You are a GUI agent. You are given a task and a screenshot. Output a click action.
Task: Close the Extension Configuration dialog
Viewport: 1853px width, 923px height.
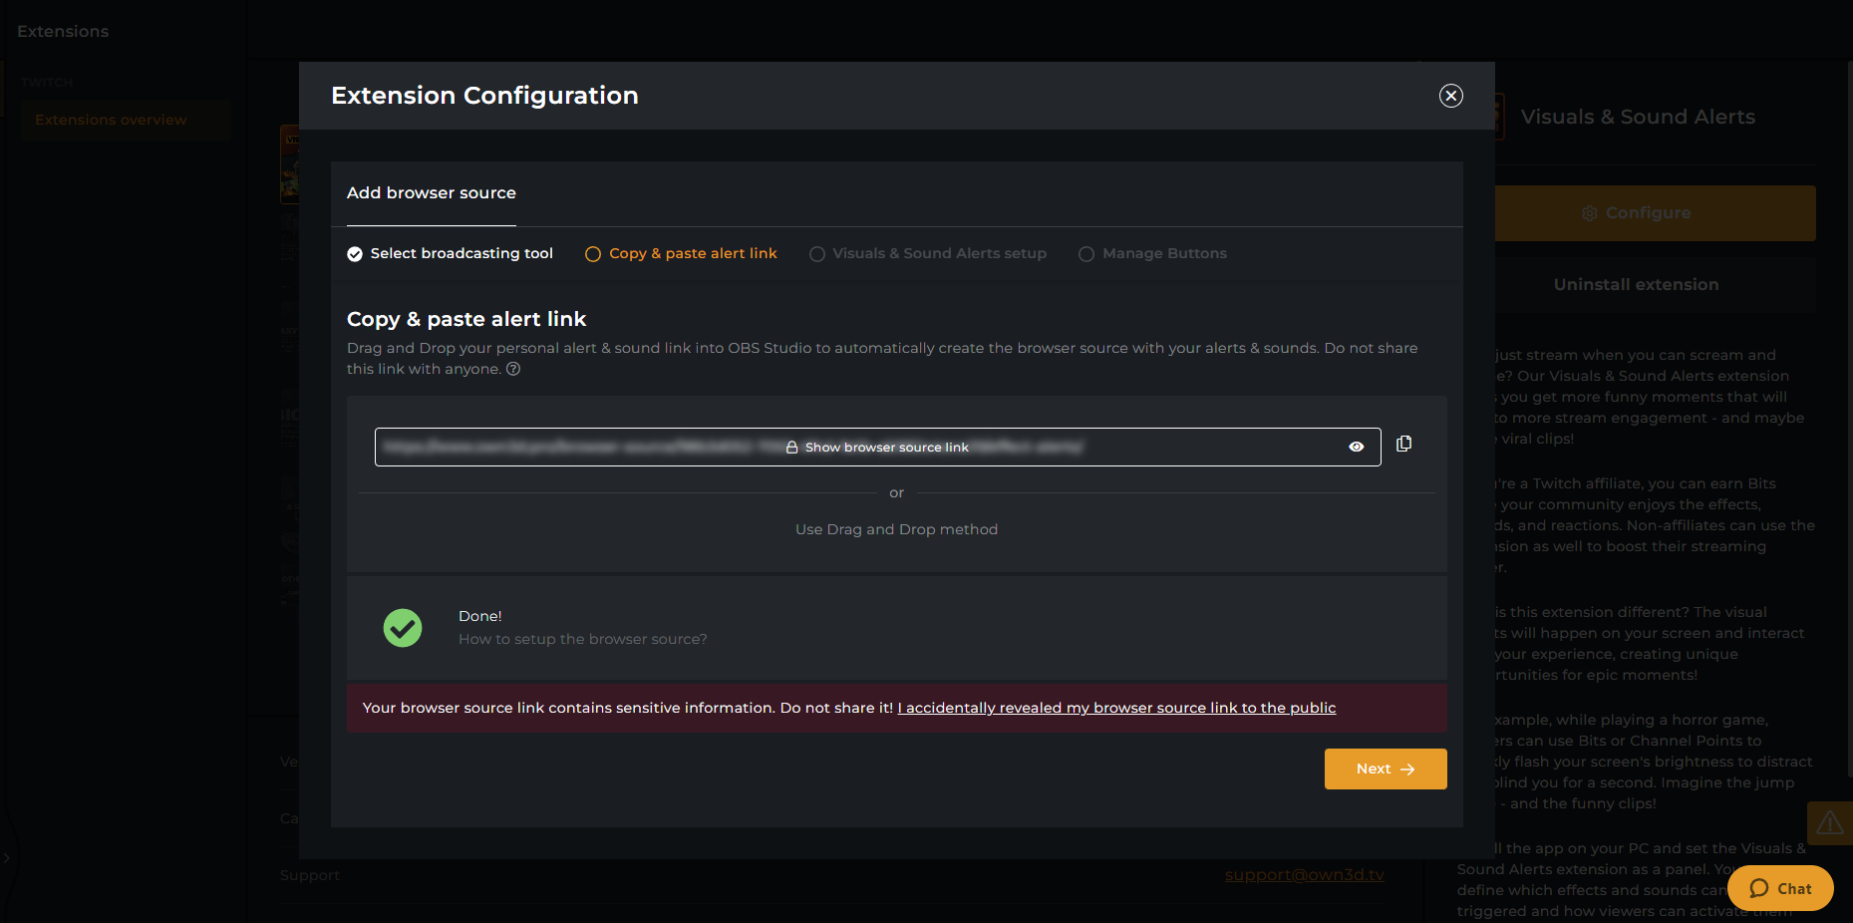[x=1451, y=96]
